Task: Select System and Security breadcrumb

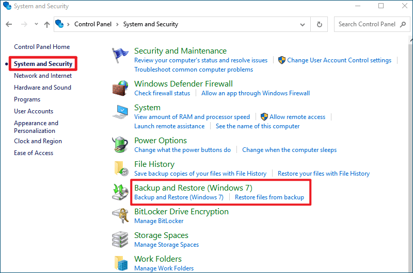Action: [151, 24]
